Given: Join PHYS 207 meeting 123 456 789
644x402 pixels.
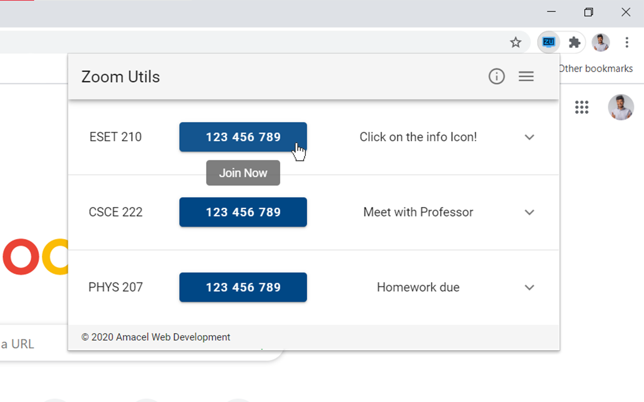Looking at the screenshot, I should point(243,287).
